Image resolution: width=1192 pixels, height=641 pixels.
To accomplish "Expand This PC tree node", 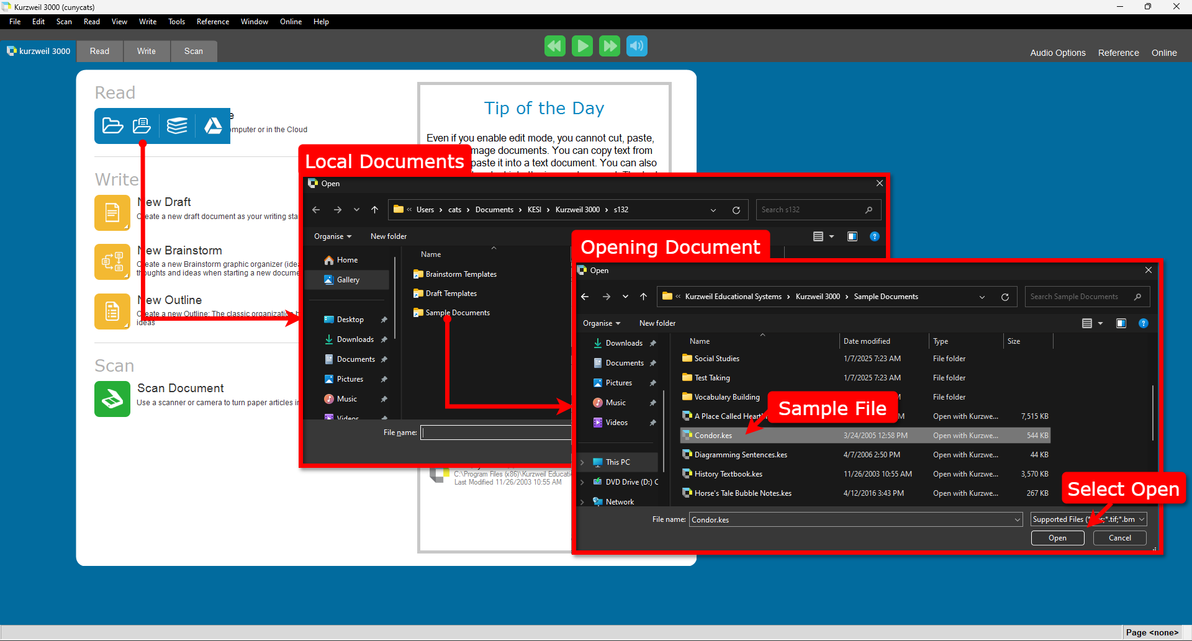I will pyautogui.click(x=582, y=462).
